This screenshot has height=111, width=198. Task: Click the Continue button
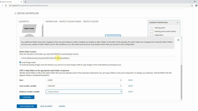[27, 97]
